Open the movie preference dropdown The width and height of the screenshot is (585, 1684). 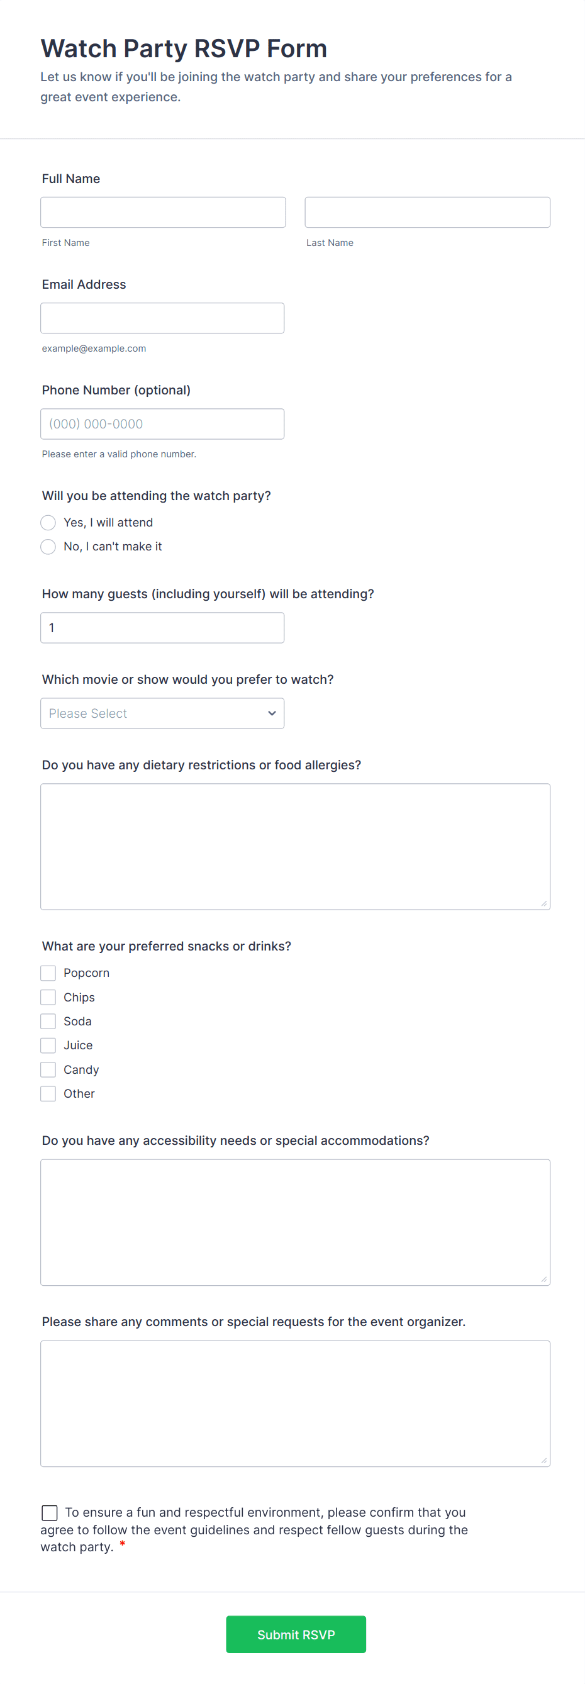[x=162, y=713]
